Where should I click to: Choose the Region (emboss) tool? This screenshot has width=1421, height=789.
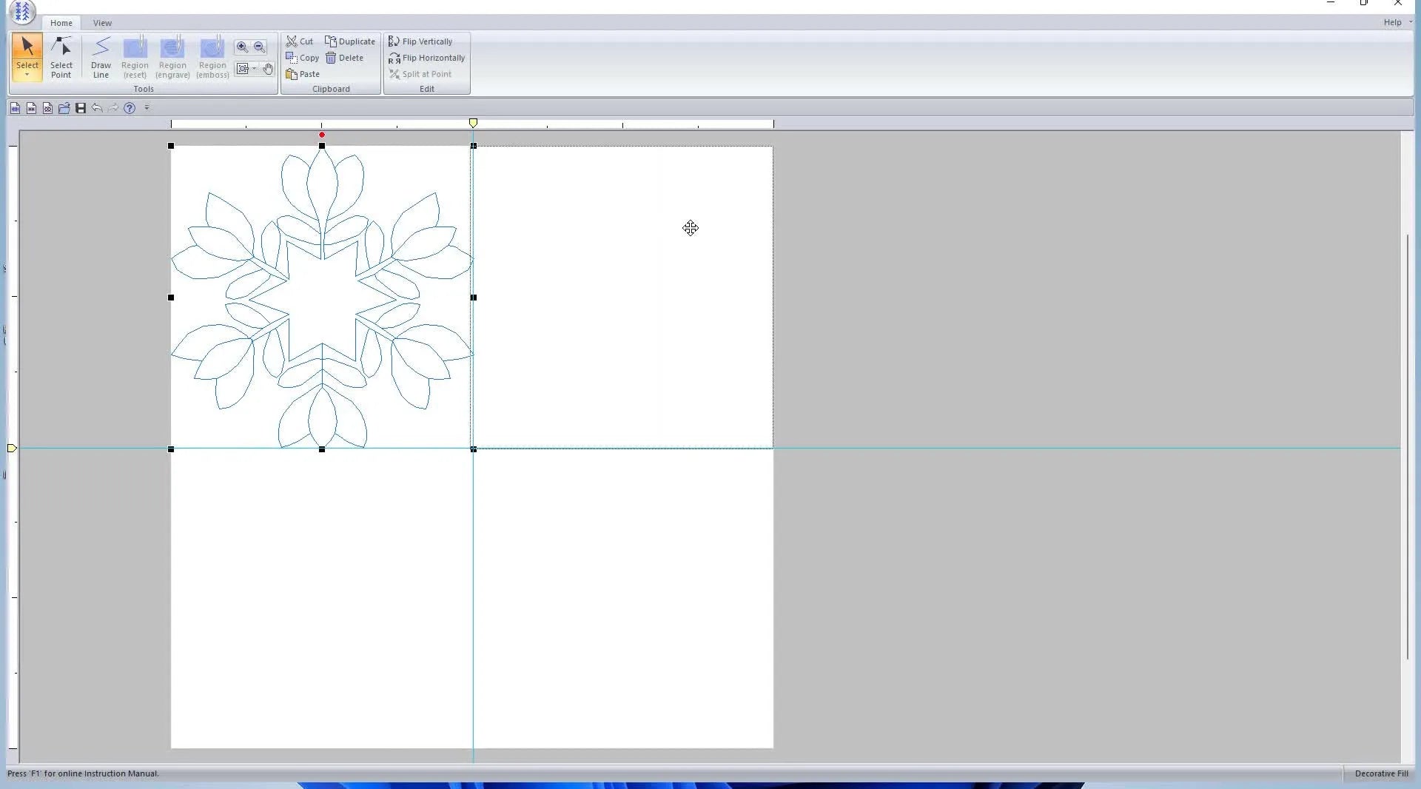point(212,57)
